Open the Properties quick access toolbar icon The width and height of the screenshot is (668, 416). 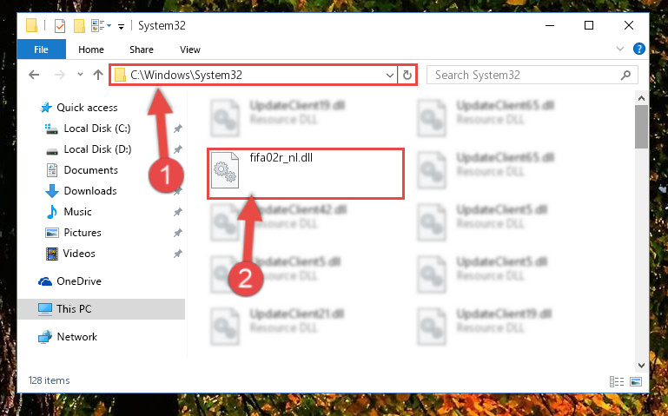click(60, 26)
